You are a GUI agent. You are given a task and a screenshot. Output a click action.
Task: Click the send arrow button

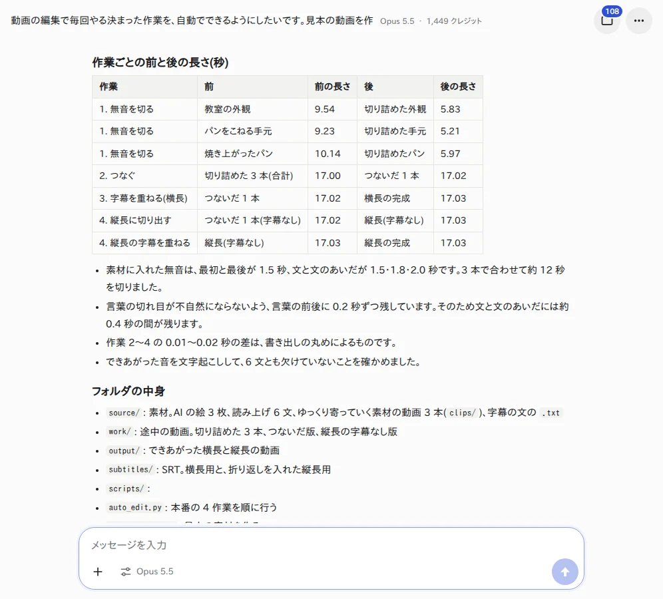tap(564, 572)
